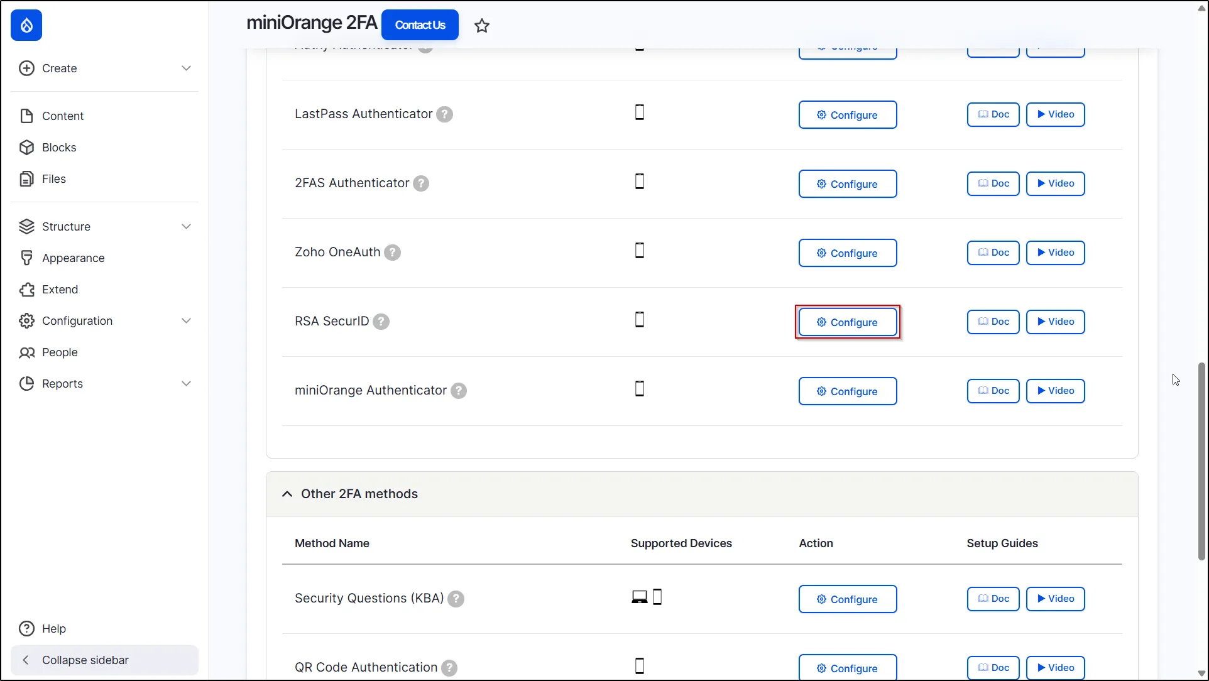Viewport: 1209px width, 681px height.
Task: Click help tooltip icon next to miniOrange Authenticator
Action: (459, 391)
